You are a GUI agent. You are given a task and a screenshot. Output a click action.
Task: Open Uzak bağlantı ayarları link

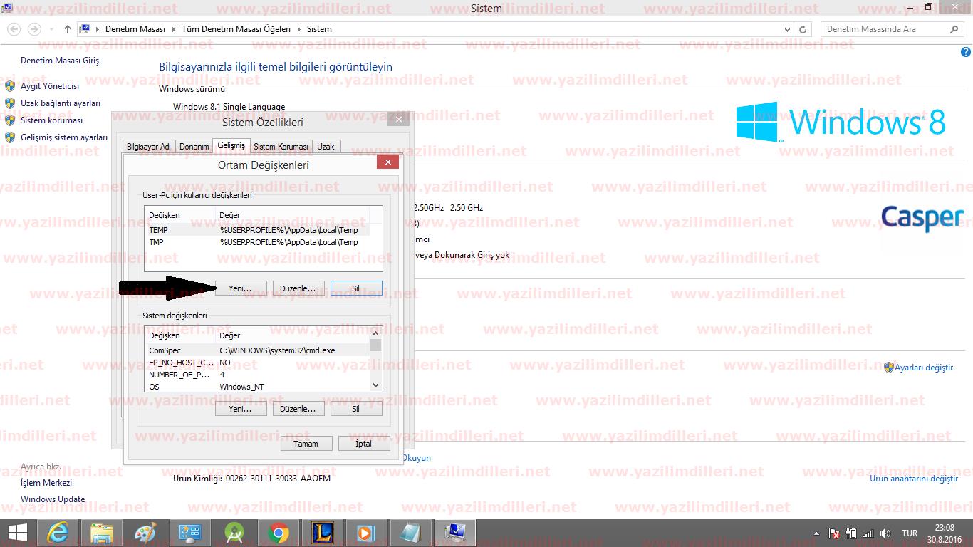61,103
